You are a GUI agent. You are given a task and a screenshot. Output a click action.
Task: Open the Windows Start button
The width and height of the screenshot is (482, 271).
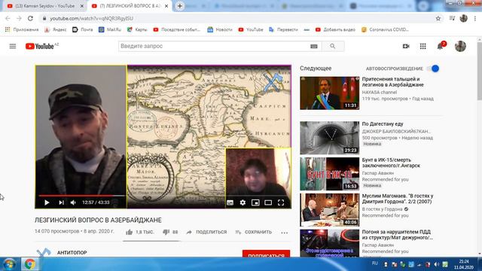pyautogui.click(x=9, y=264)
